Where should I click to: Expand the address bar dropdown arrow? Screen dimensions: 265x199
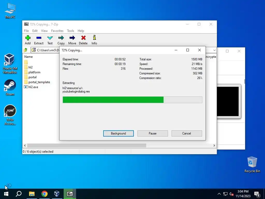(214, 50)
